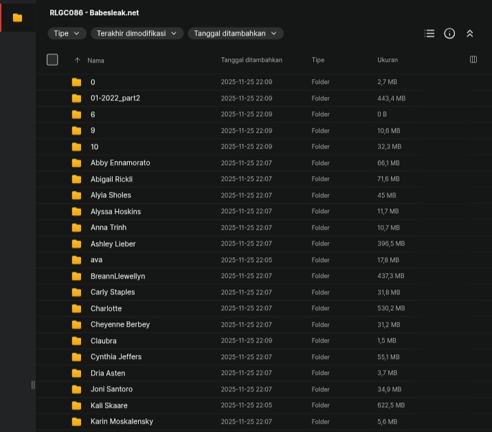492x432 pixels.
Task: Tick the select-all checkbox in header
Action: click(x=52, y=60)
